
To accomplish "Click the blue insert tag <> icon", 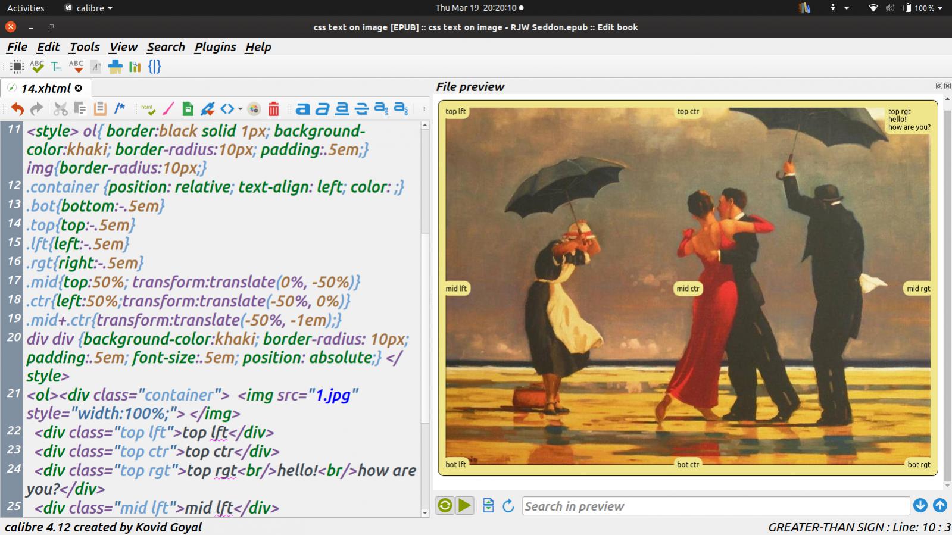I will pos(227,109).
